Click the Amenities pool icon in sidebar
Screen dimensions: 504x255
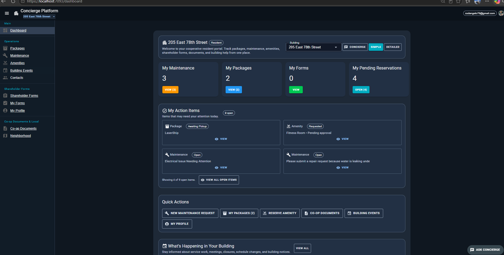5,63
